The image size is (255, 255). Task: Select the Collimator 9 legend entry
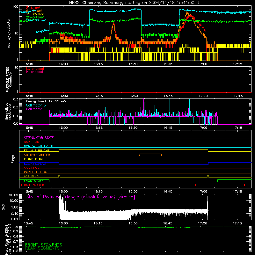point(36,109)
